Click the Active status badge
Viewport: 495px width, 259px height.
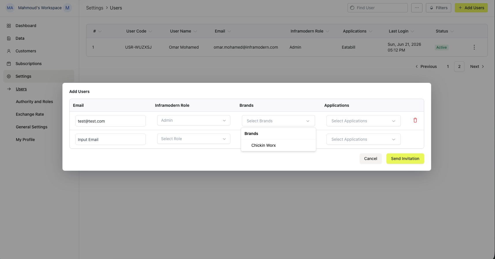pos(441,47)
